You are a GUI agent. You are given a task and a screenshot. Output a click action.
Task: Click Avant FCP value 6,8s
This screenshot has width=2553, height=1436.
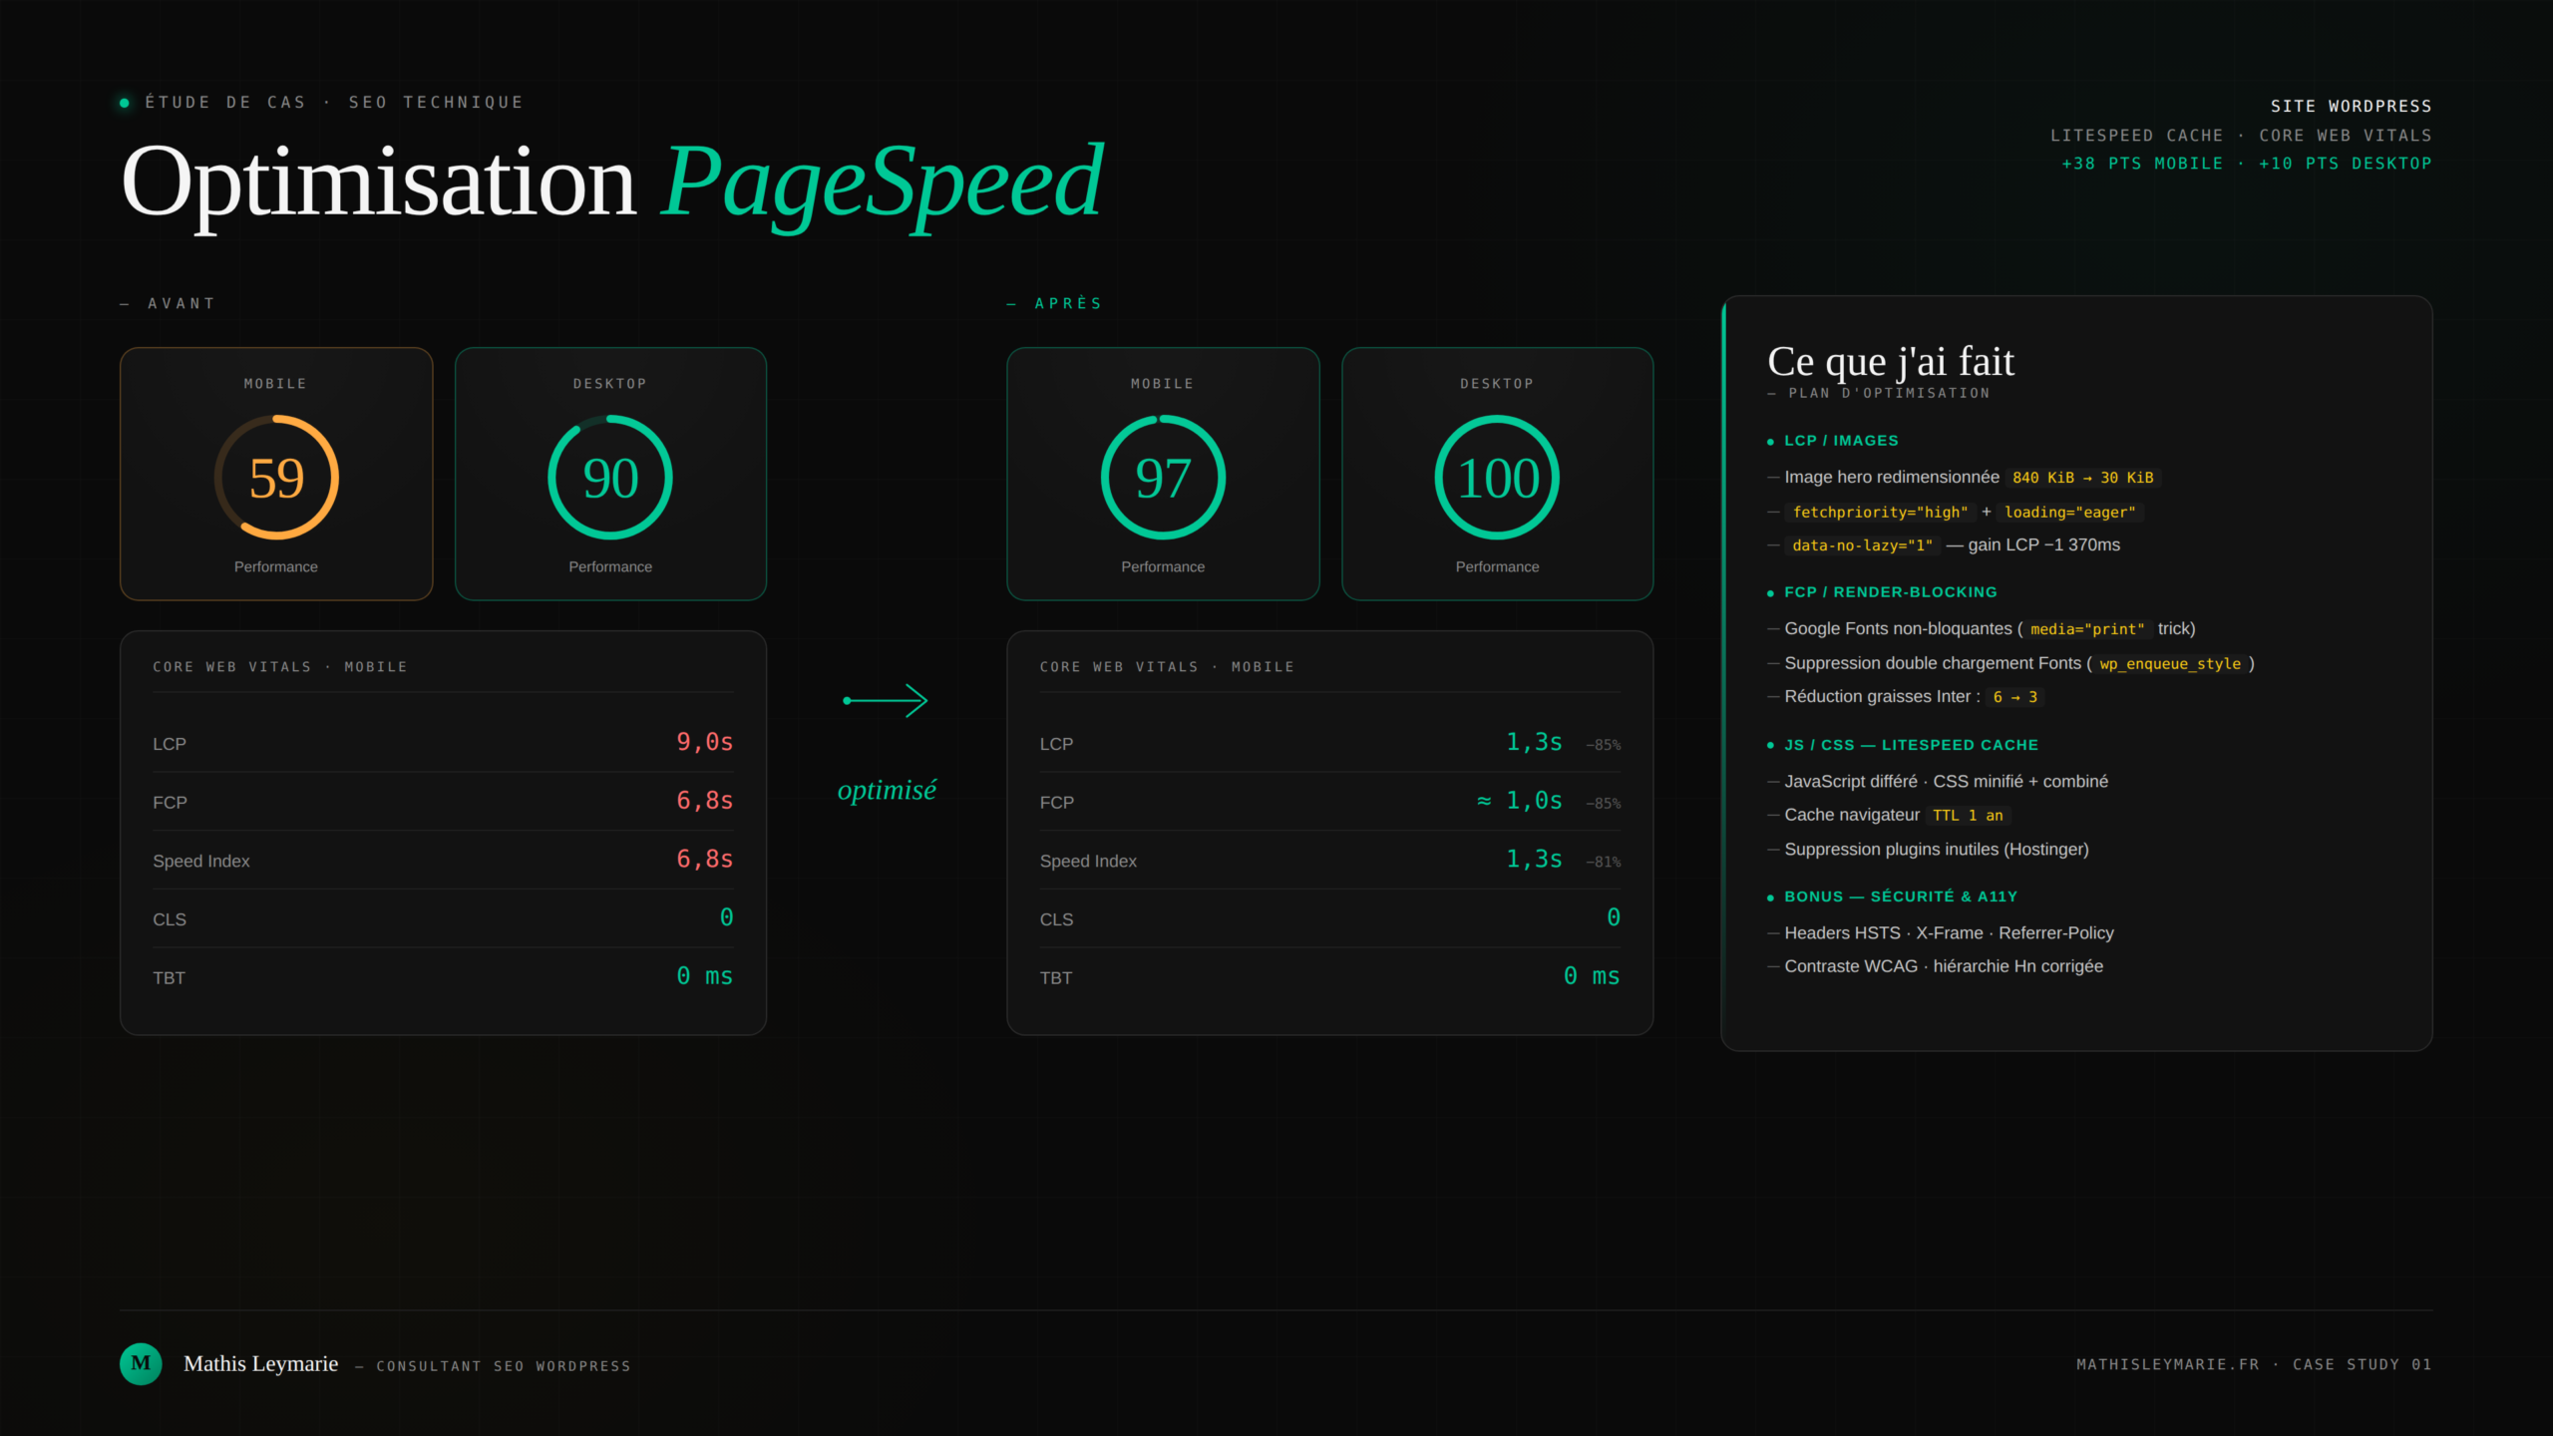point(705,801)
